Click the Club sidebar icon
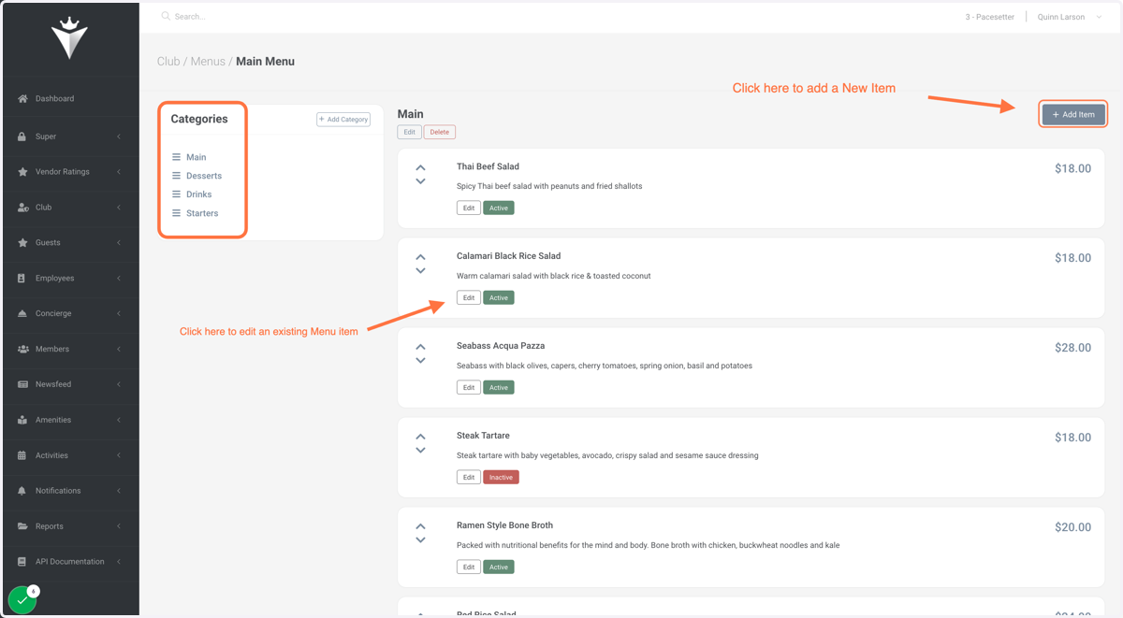This screenshot has height=618, width=1123. coord(22,208)
